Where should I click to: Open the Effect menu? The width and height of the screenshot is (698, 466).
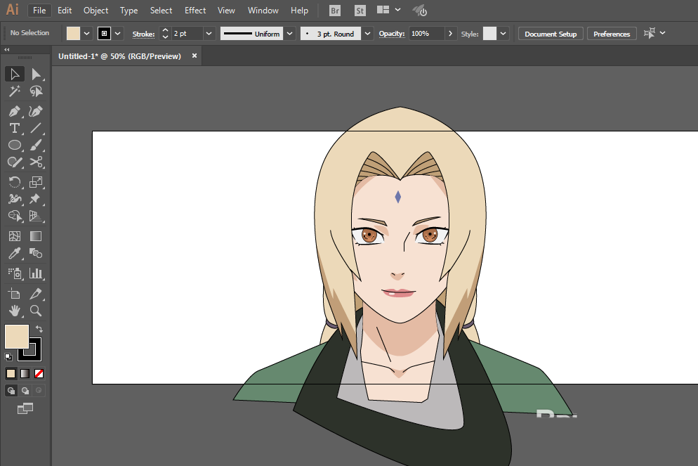point(195,11)
